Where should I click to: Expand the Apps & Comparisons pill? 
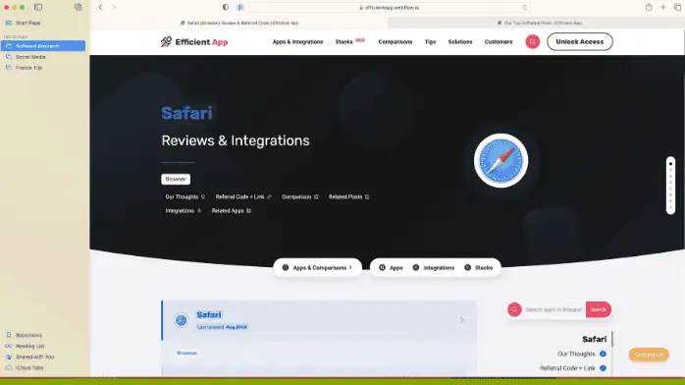(318, 267)
